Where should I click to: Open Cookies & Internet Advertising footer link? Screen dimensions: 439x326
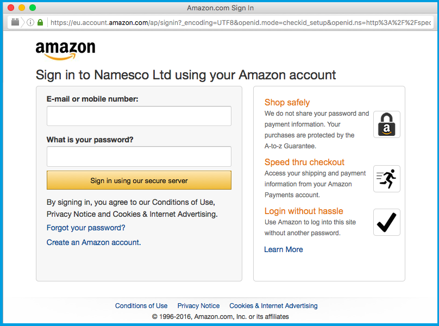point(273,306)
